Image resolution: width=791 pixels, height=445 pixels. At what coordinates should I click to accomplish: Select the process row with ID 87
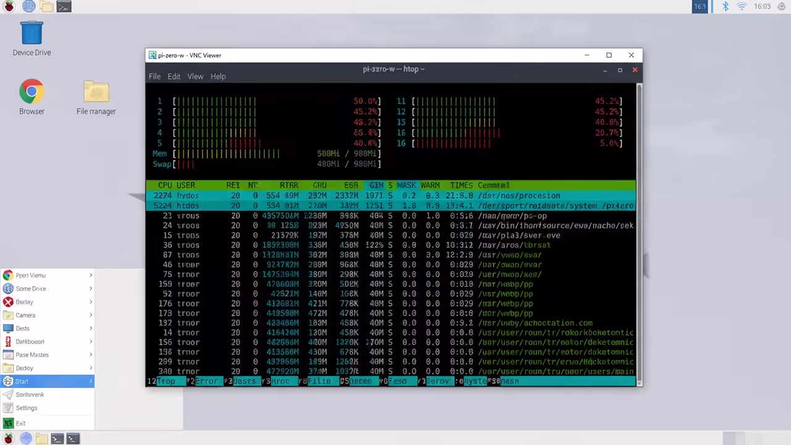coord(391,255)
